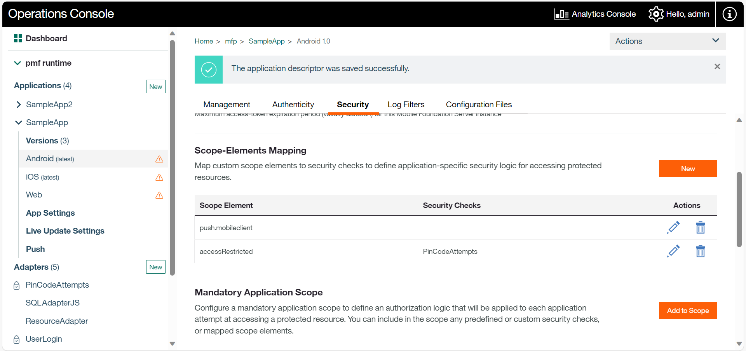Open the Configuration Files tab

coord(479,105)
